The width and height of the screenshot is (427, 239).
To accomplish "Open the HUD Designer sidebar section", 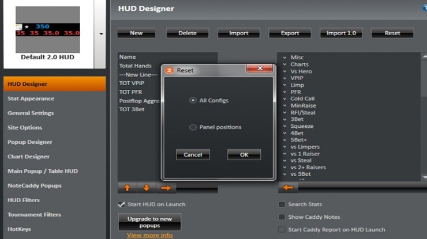I will click(x=54, y=84).
